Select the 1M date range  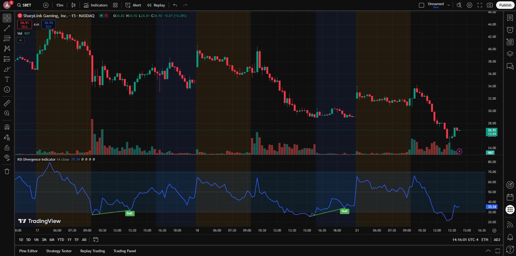[x=36, y=239]
